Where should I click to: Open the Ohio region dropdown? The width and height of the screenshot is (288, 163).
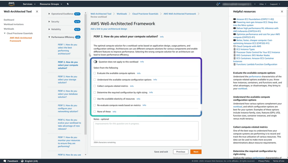263,4
